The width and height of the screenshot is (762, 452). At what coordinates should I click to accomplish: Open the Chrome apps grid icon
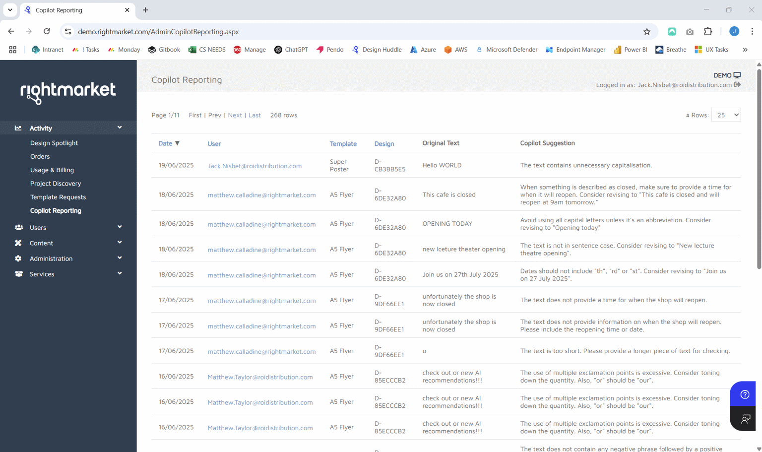click(x=12, y=50)
